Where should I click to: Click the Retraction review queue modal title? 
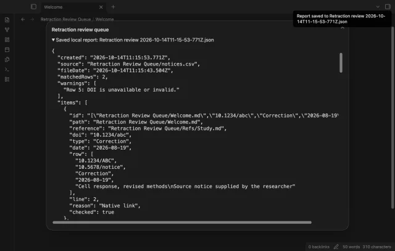pyautogui.click(x=80, y=30)
